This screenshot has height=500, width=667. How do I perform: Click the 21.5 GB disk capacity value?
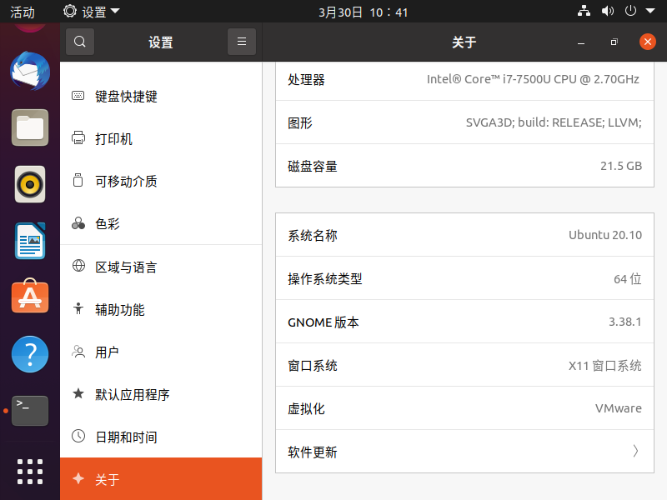coord(620,166)
